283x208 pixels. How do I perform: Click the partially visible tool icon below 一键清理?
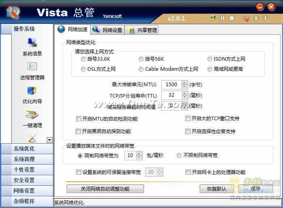pyautogui.click(x=32, y=138)
